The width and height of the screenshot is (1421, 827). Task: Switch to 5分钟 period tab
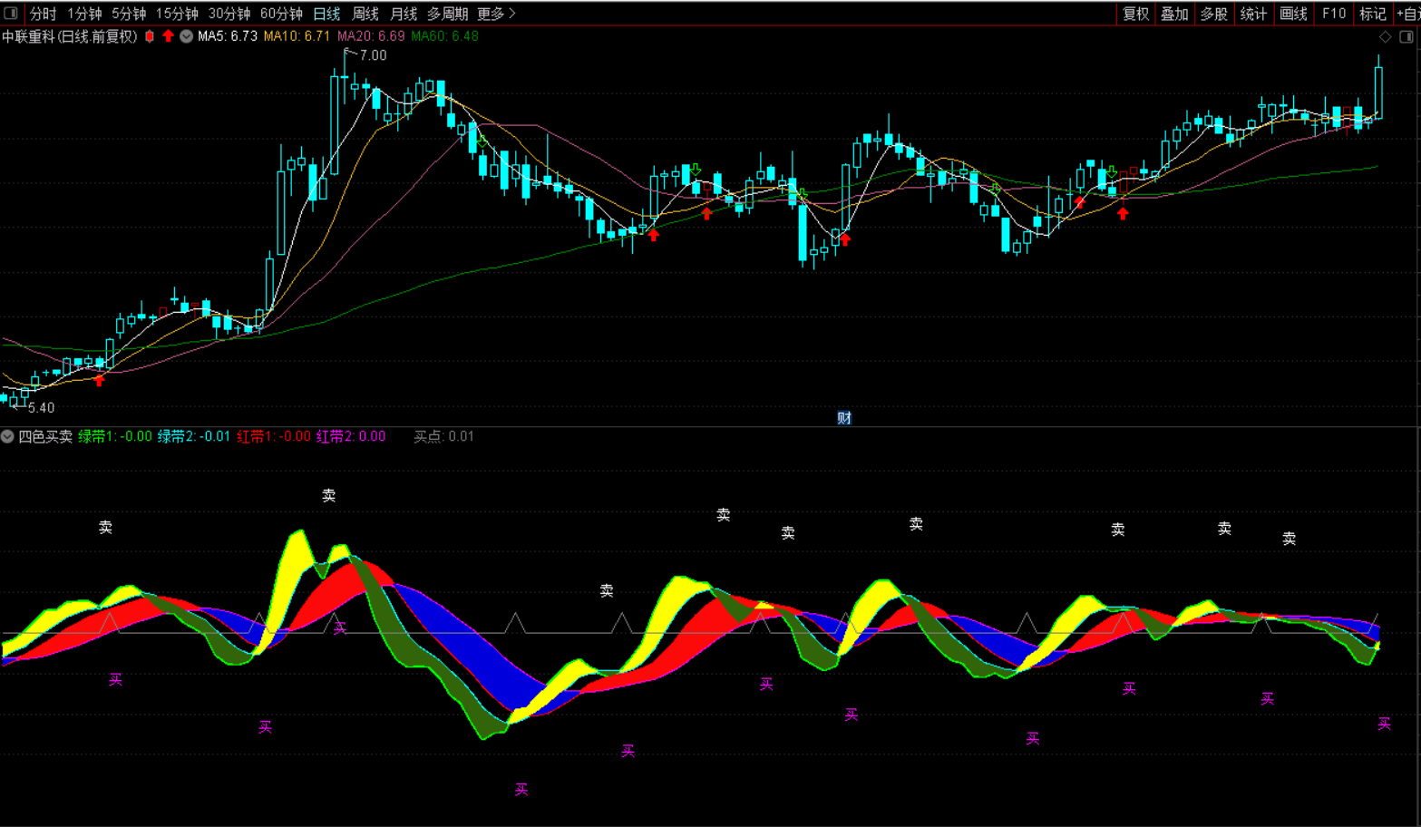click(x=129, y=14)
